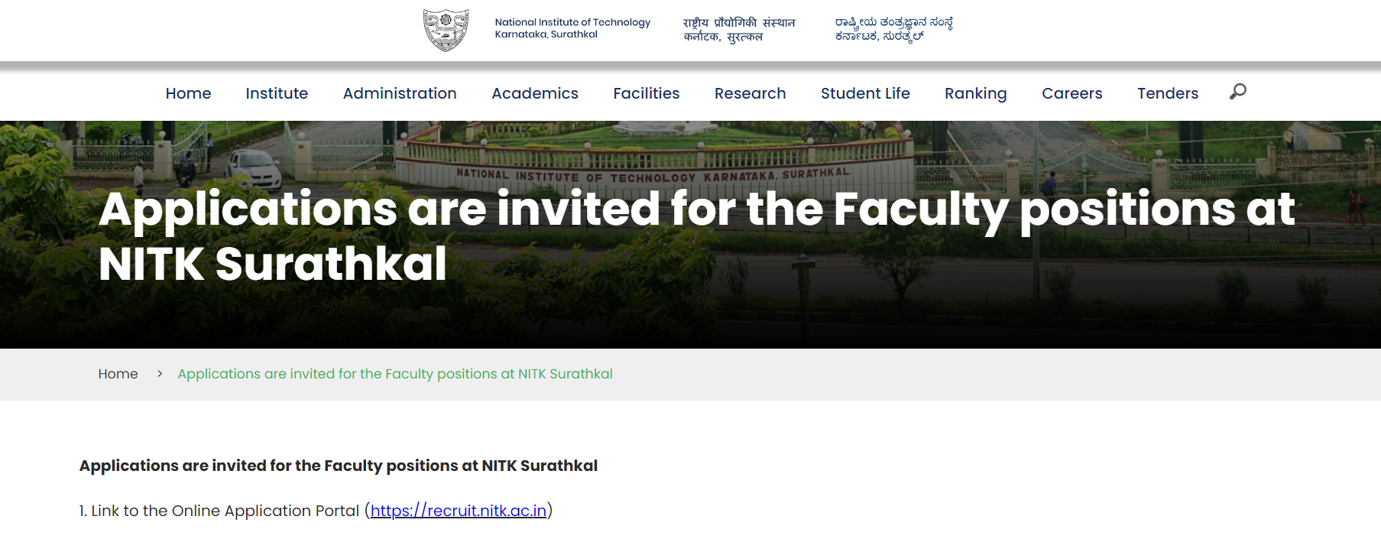Click the Home breadcrumb link
The width and height of the screenshot is (1381, 539).
pos(118,374)
